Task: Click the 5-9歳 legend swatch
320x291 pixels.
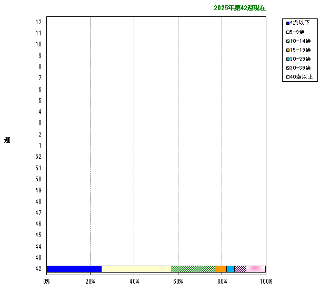Action: tap(288, 32)
